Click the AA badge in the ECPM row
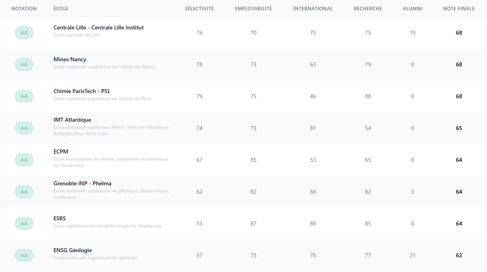Screen dimensions: 487x272 (x=24, y=160)
